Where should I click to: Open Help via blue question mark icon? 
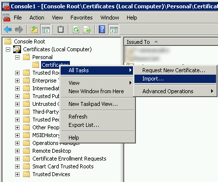(x=102, y=29)
